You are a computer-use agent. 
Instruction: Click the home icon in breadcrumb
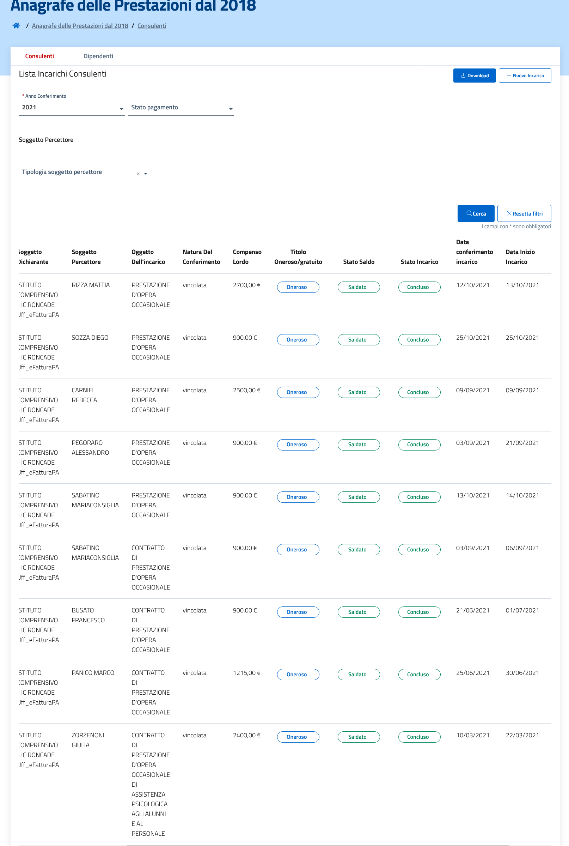pos(16,25)
